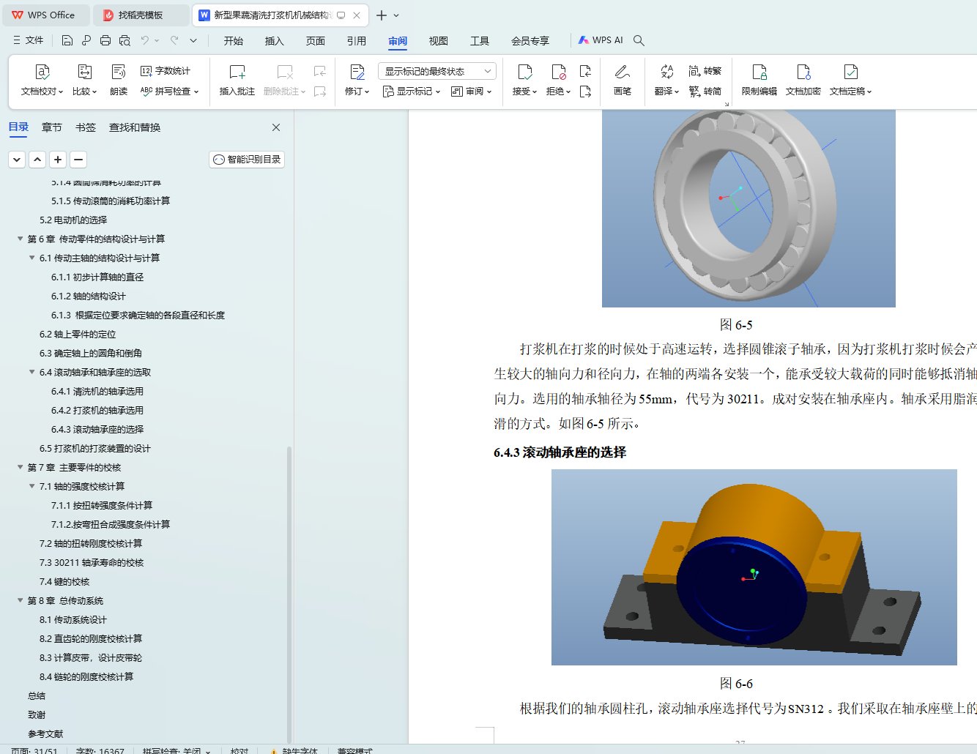Switch to 视图 ribbon tab

439,41
